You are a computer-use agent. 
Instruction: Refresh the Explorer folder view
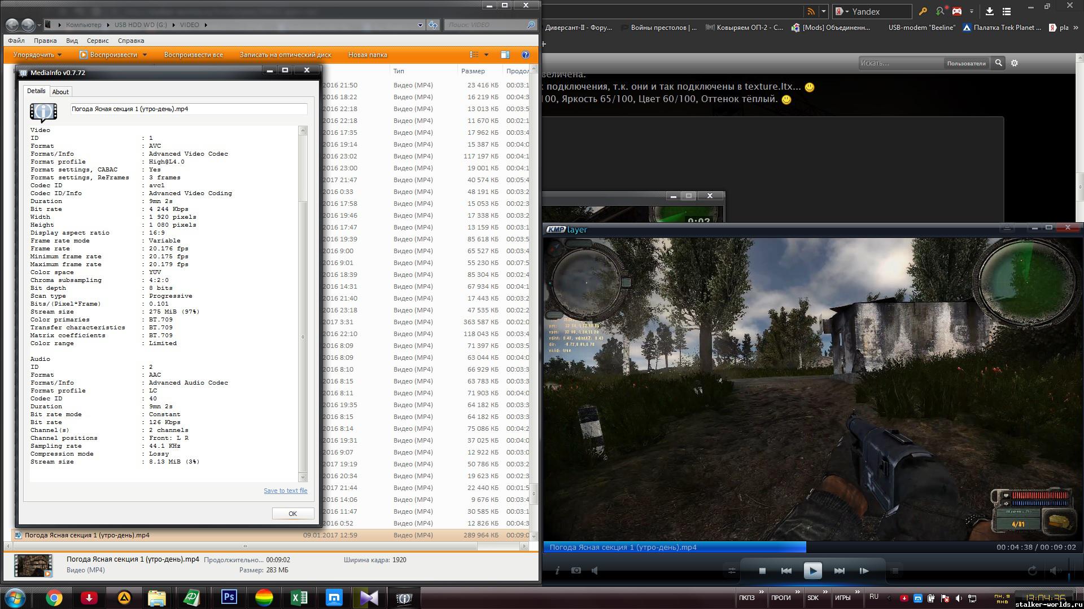click(x=433, y=25)
